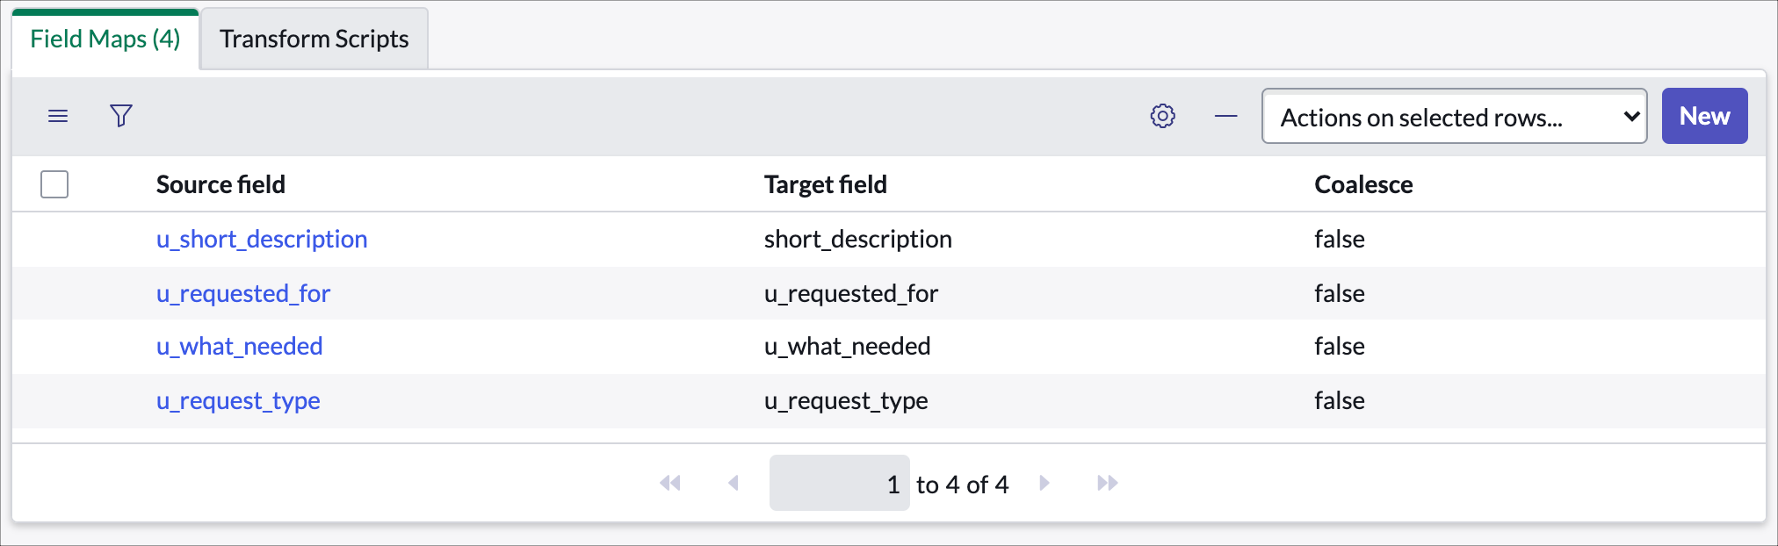Screen dimensions: 1778x546
Task: Select all rows with the header checkbox
Action: click(54, 184)
